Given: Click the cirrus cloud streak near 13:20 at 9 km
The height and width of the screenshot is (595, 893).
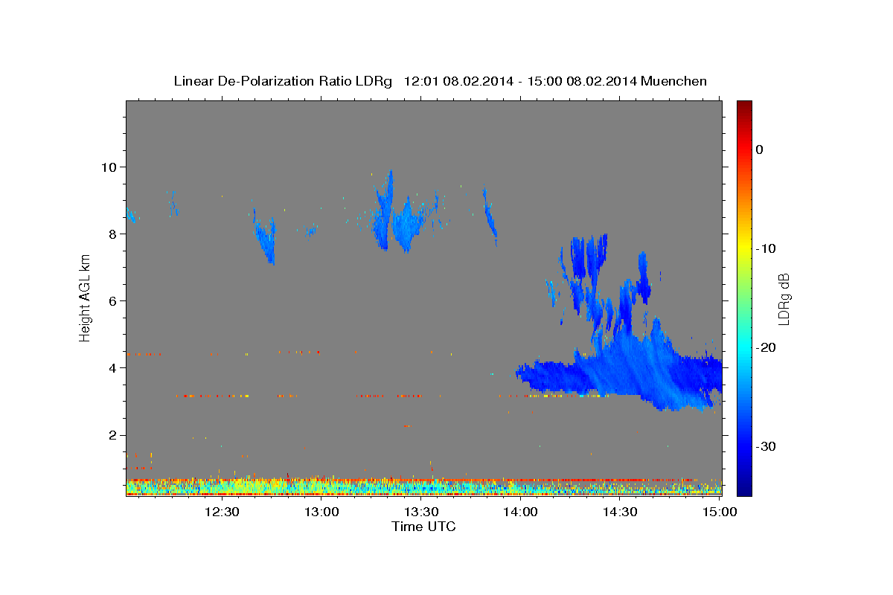Looking at the screenshot, I should tap(385, 210).
